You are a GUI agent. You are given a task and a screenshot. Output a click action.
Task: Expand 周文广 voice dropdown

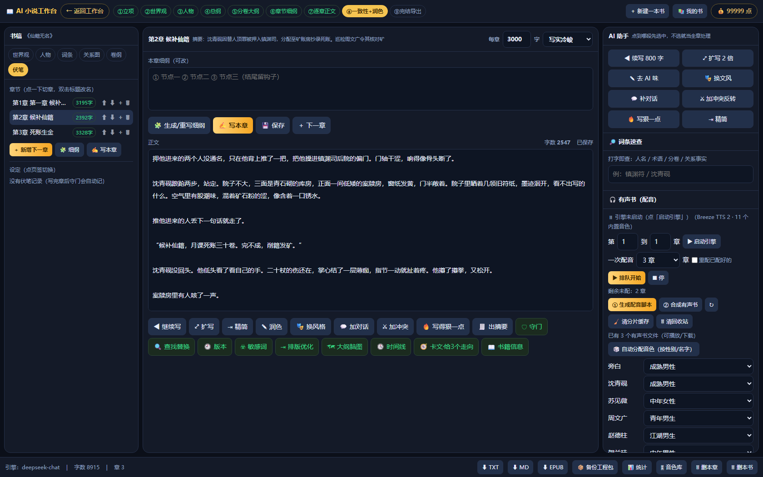[x=699, y=418]
